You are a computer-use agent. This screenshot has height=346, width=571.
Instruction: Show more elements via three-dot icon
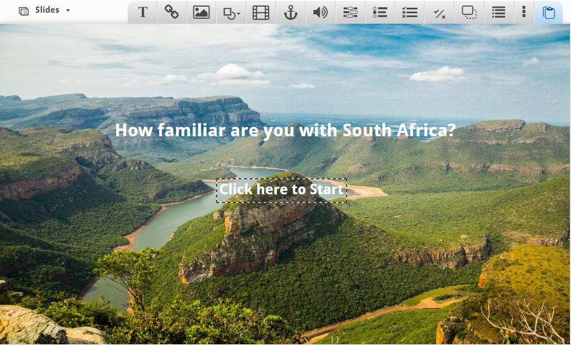tap(523, 12)
